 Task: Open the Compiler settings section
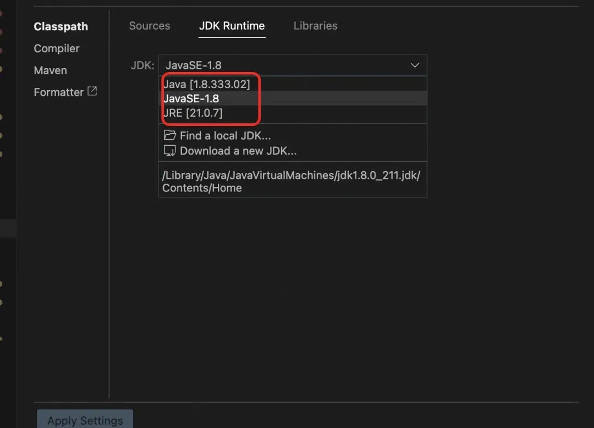(x=57, y=48)
